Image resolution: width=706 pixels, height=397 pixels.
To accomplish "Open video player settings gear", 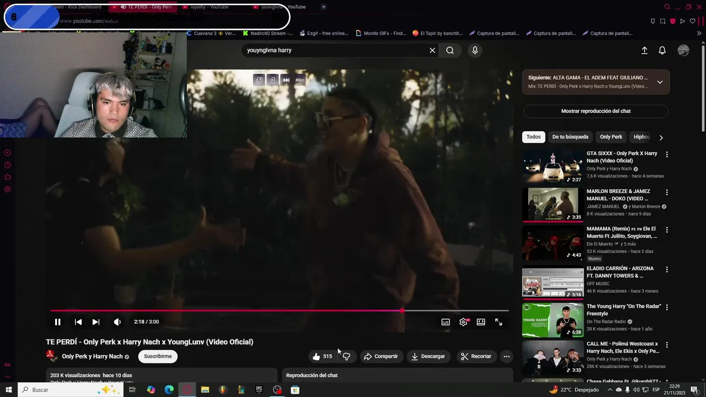I will pos(463,322).
